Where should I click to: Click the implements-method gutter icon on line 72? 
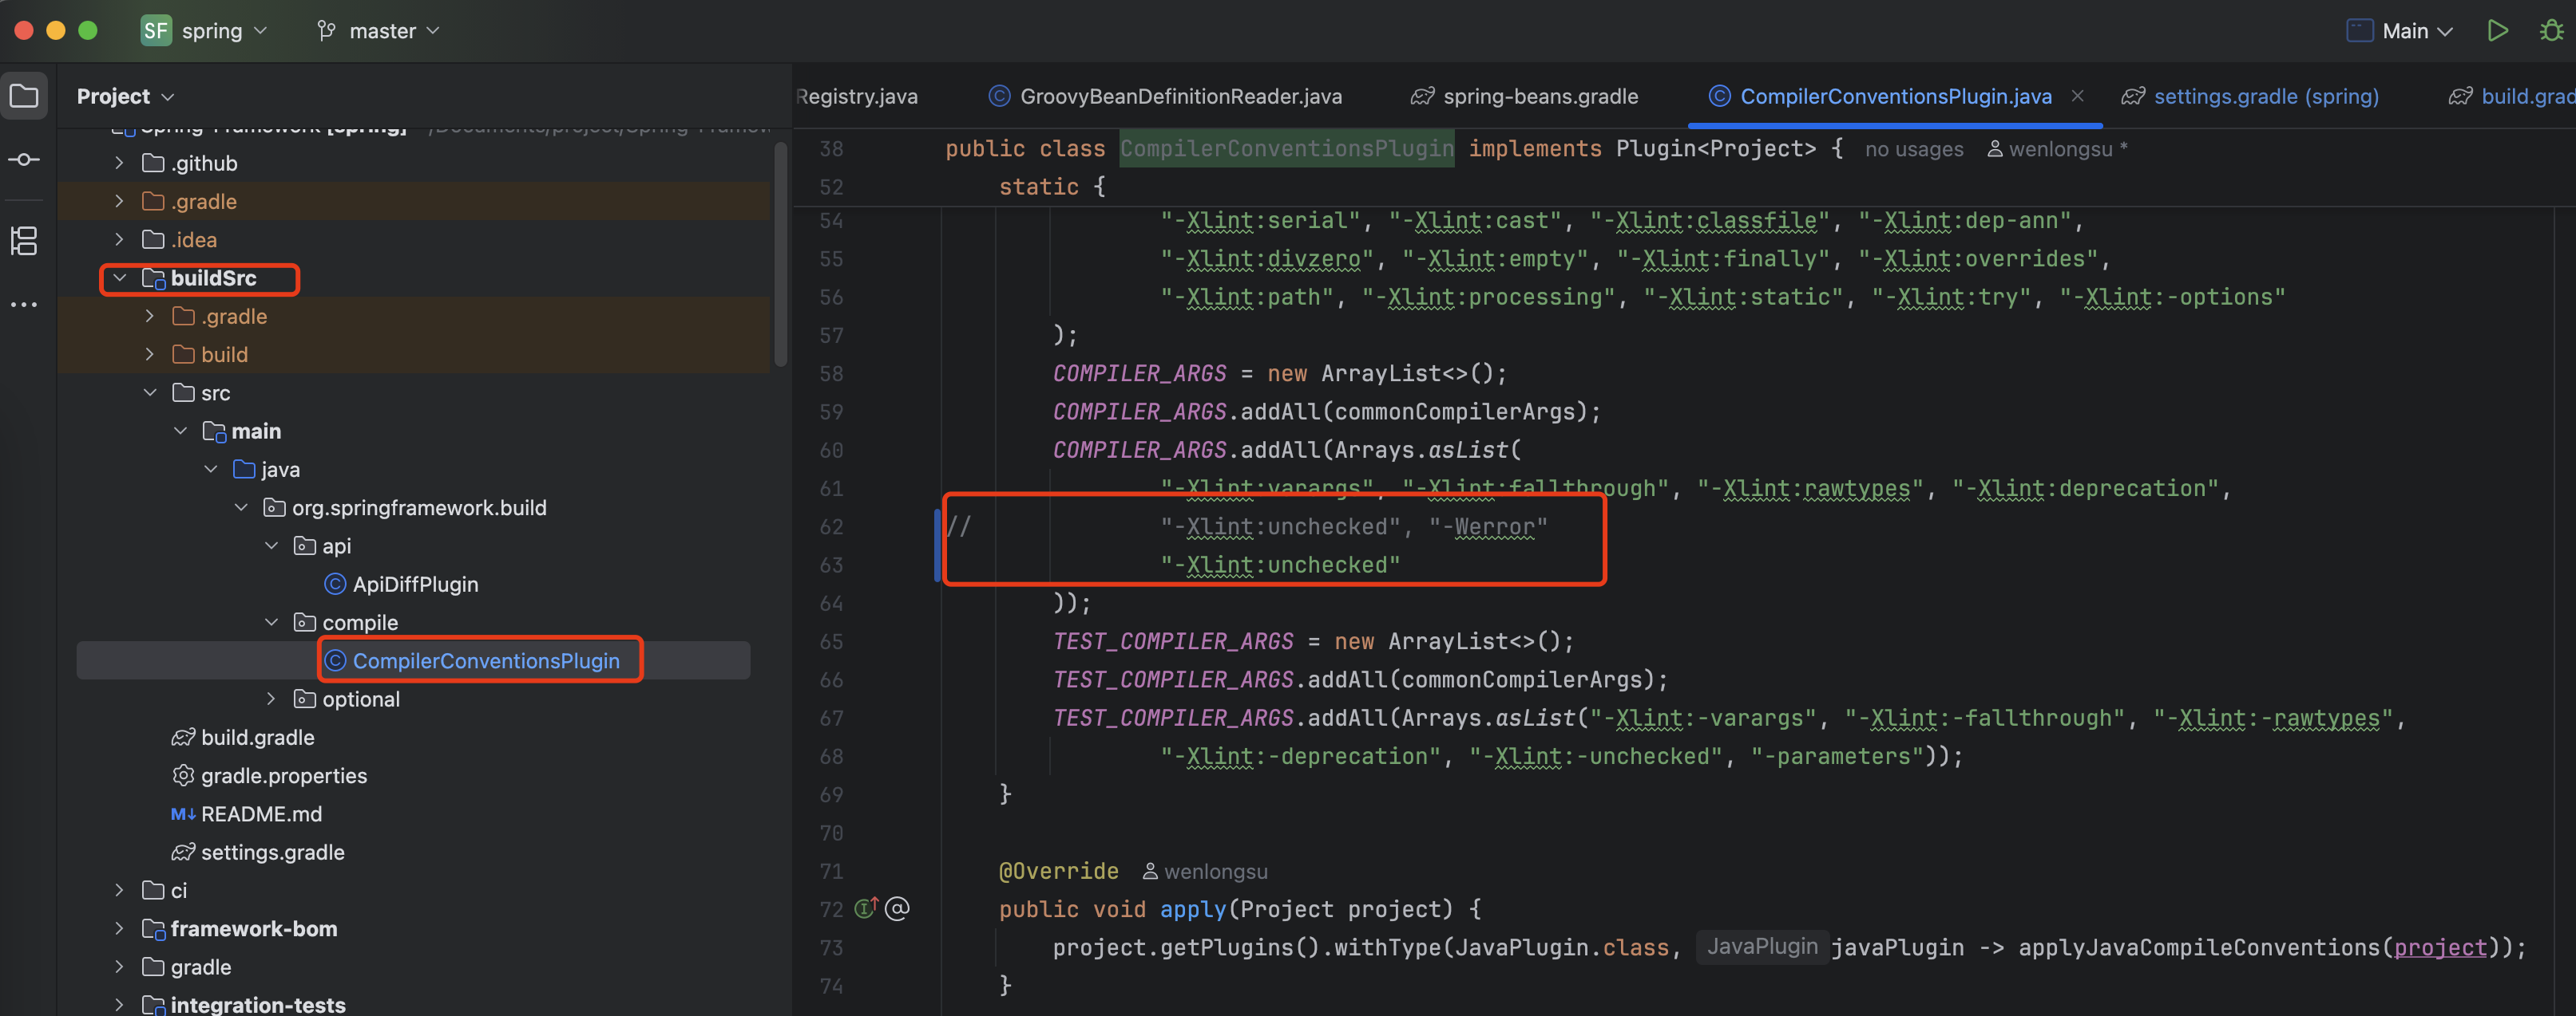coord(866,908)
